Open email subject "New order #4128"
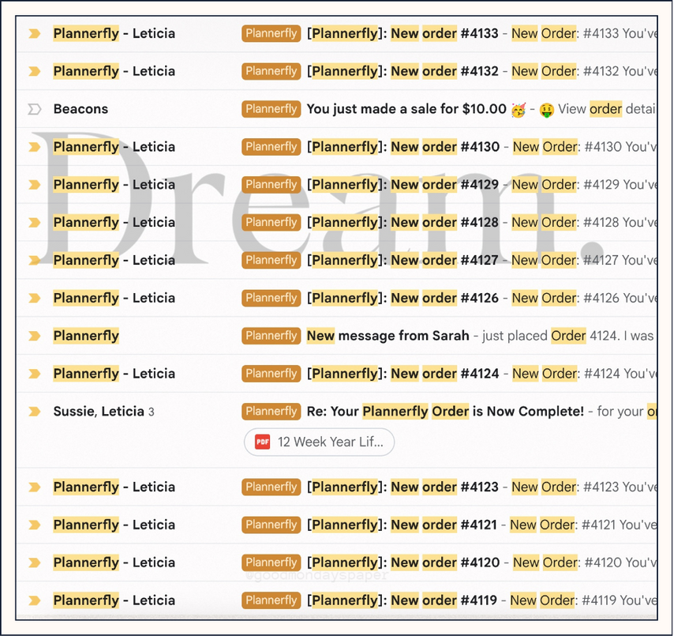Image resolution: width=674 pixels, height=636 pixels. (x=403, y=223)
